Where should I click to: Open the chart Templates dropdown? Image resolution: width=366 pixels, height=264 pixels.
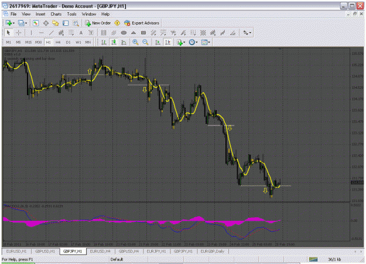206,42
